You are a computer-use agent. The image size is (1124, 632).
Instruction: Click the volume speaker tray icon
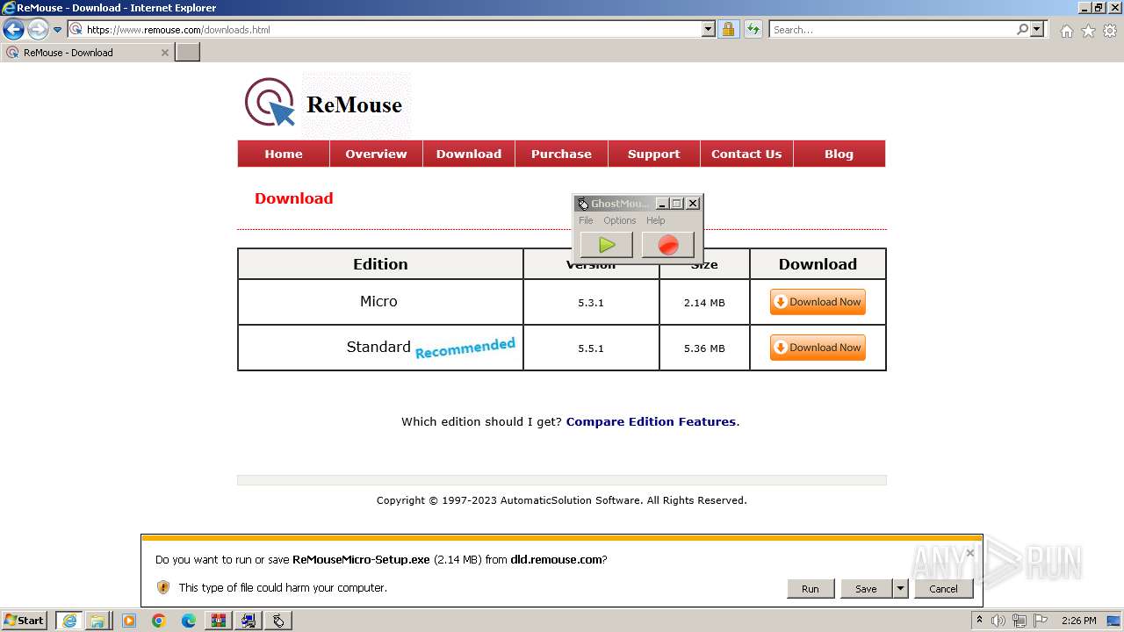998,621
